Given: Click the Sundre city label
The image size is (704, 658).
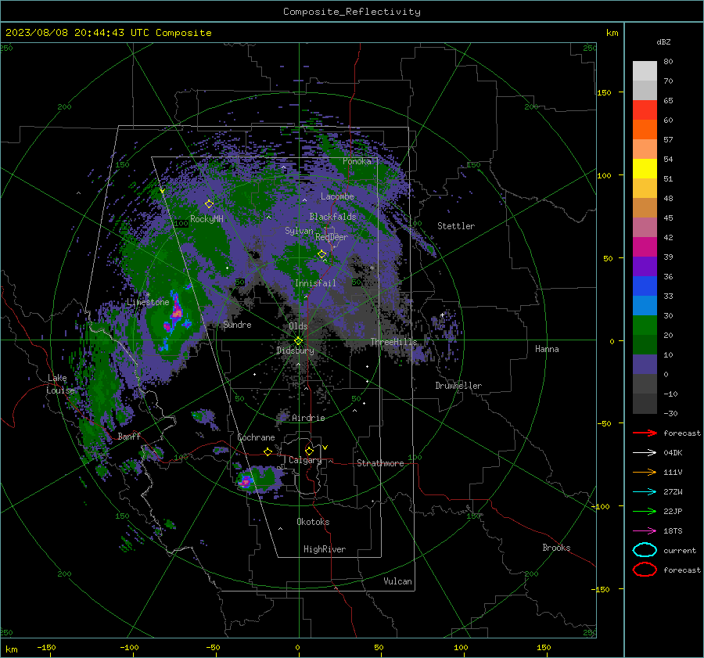Looking at the screenshot, I should coord(237,324).
